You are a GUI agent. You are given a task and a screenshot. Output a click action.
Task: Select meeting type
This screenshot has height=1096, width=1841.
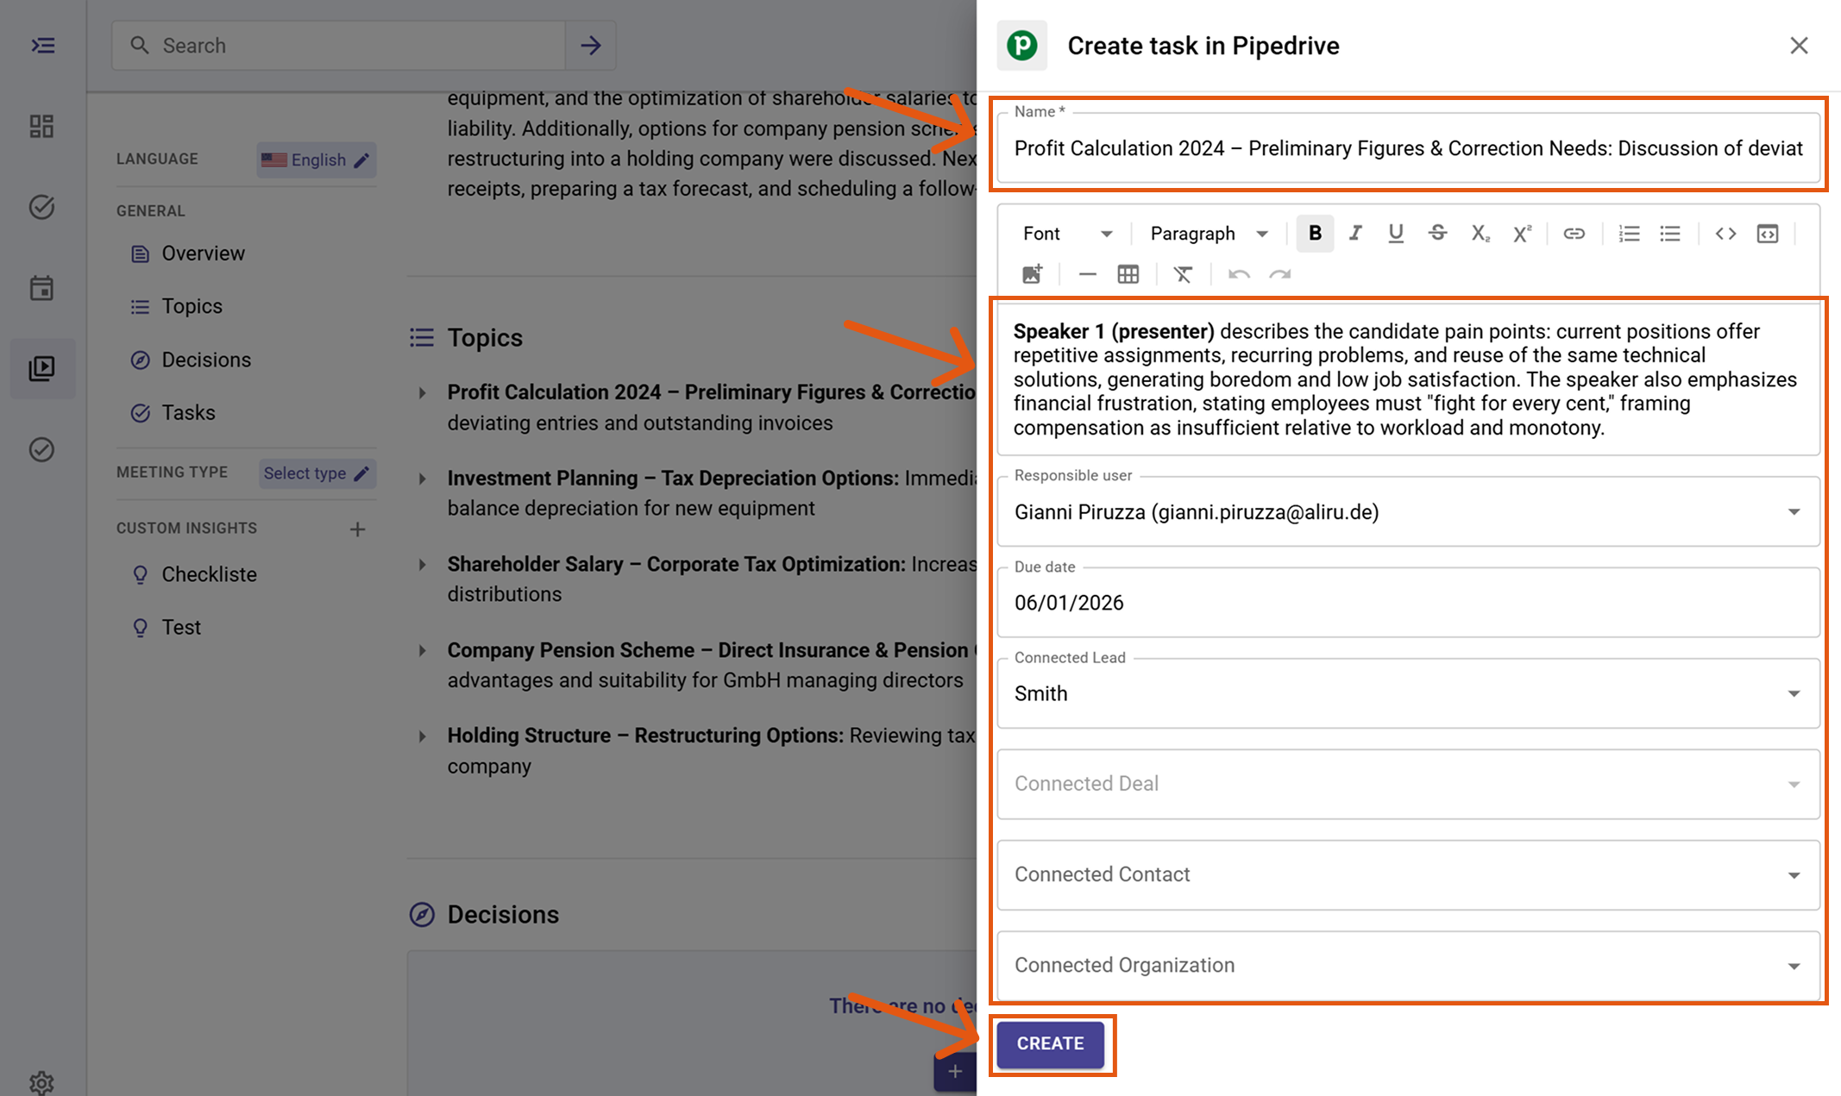pyautogui.click(x=317, y=473)
